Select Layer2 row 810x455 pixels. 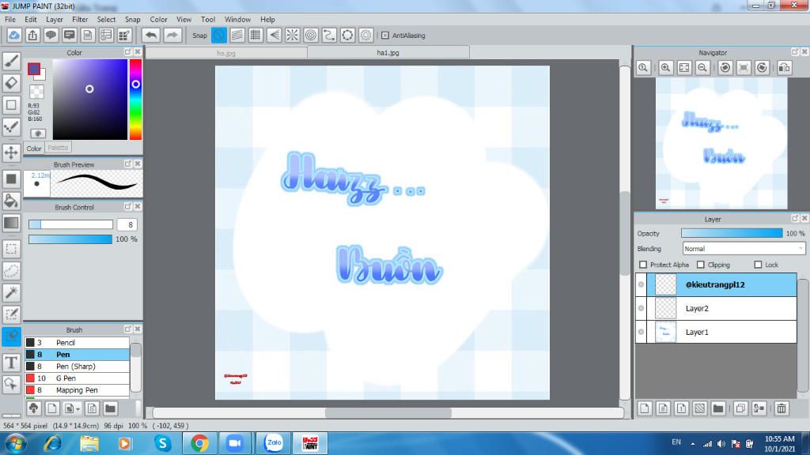pyautogui.click(x=721, y=308)
